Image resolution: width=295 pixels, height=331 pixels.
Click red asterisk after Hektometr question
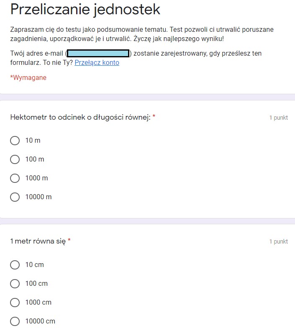[x=154, y=116]
